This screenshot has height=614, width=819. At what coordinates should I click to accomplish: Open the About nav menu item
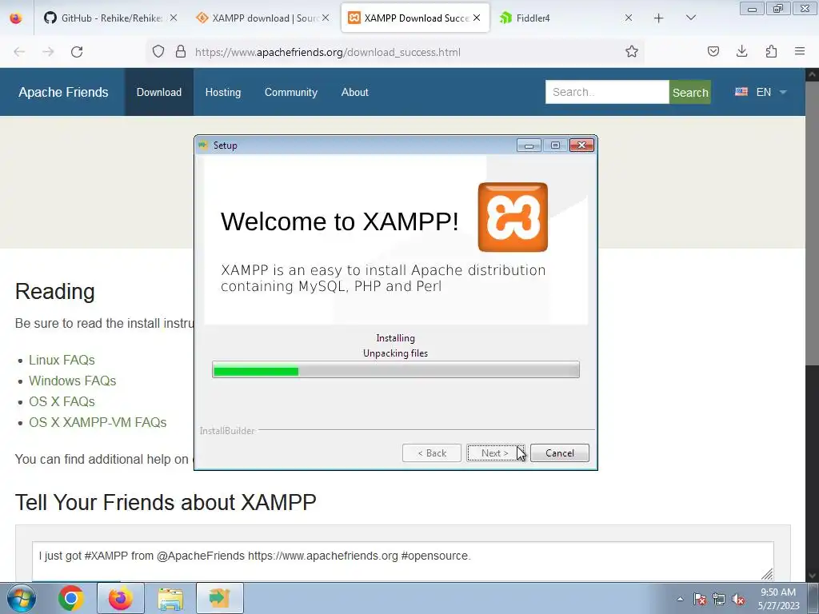354,92
